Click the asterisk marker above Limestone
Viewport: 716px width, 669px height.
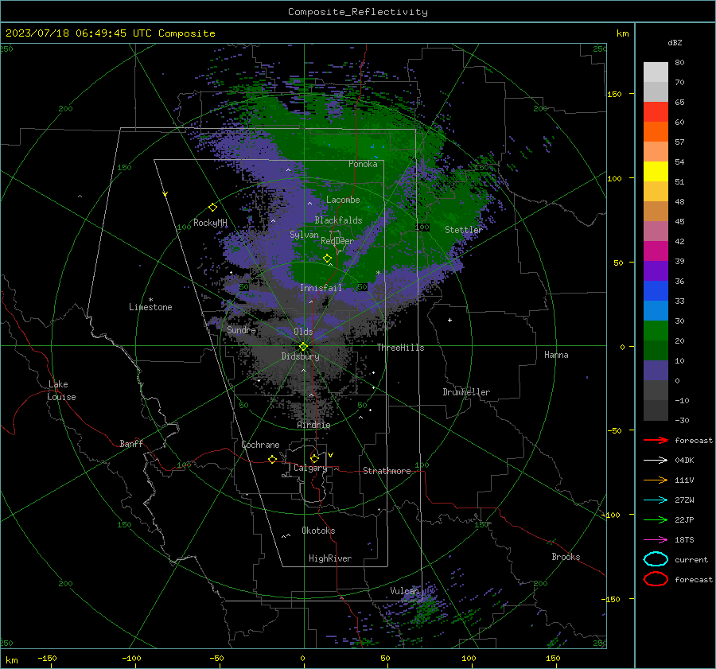(x=150, y=300)
